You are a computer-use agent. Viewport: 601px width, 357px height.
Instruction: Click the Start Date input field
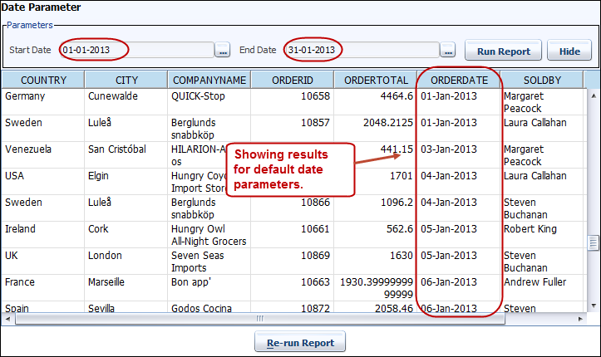(x=136, y=51)
